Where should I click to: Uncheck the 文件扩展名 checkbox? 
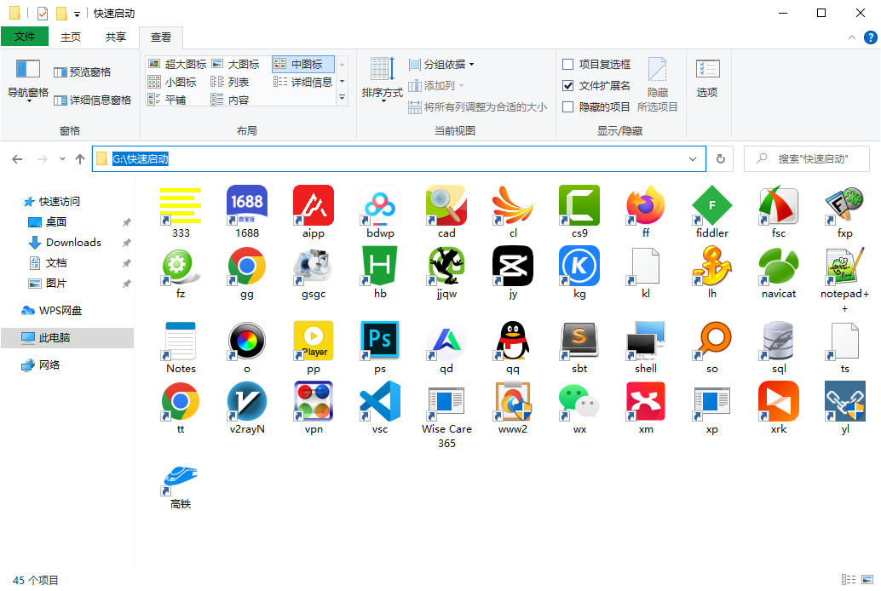(568, 86)
